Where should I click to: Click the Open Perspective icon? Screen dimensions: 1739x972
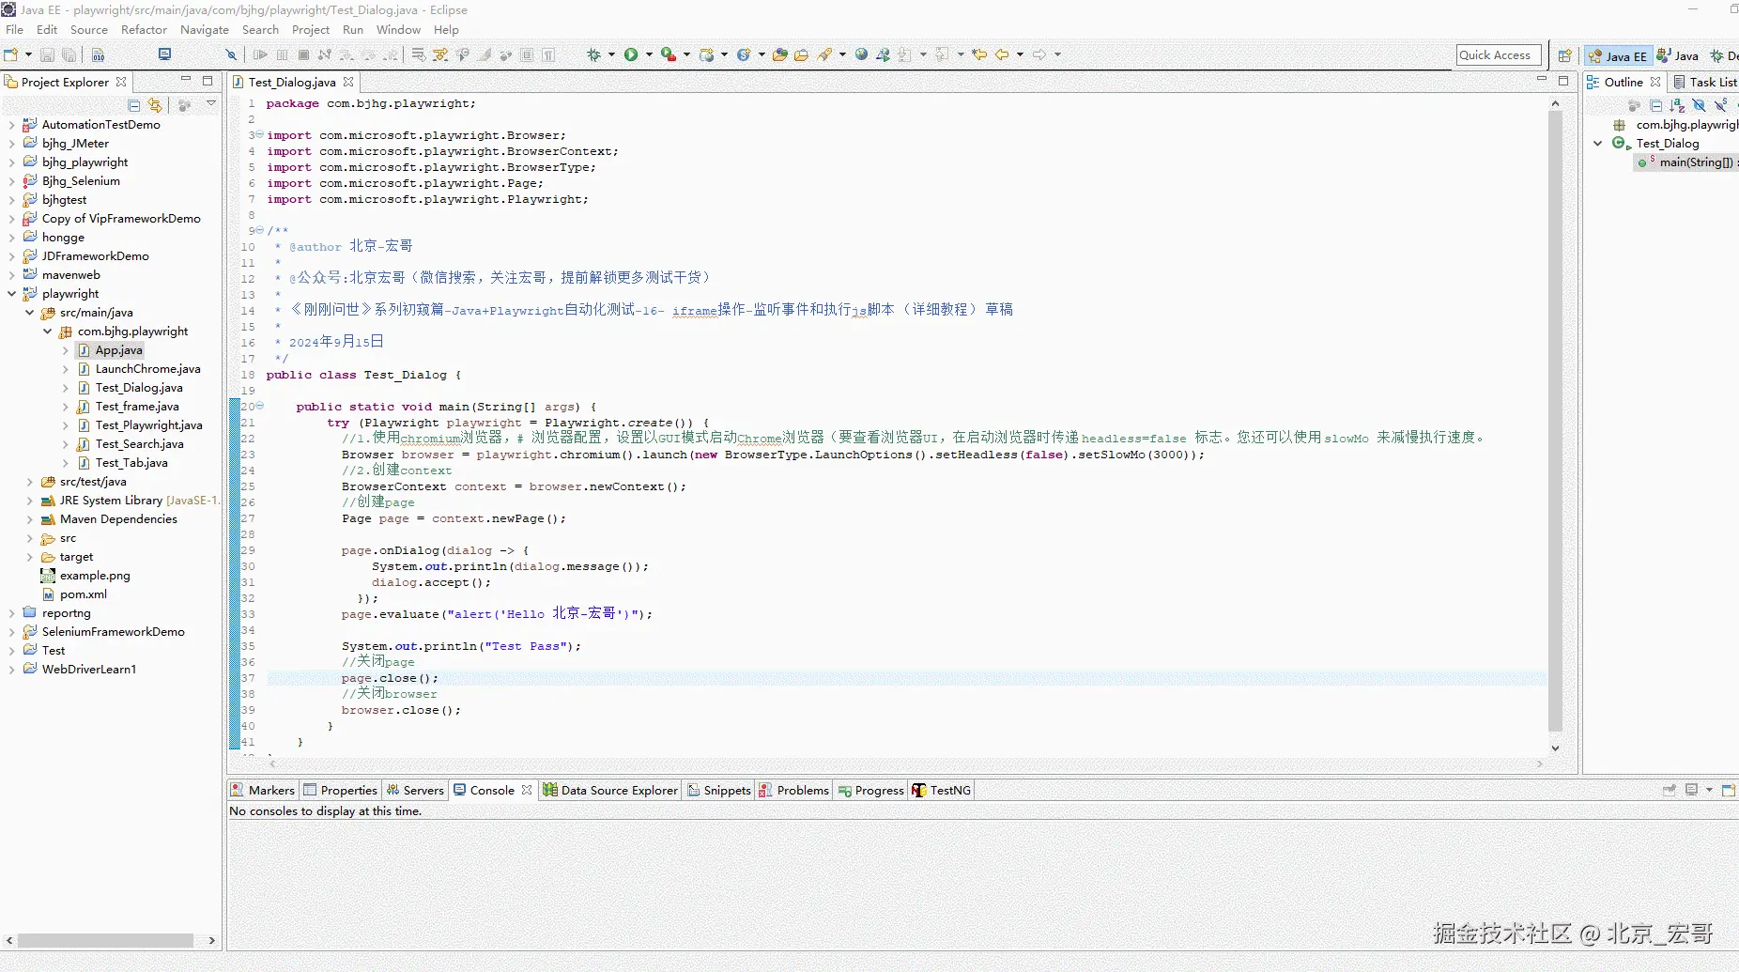coord(1564,55)
